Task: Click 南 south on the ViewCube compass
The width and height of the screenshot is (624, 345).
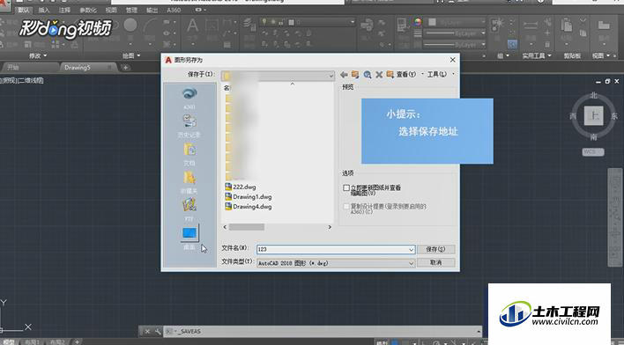Action: tap(594, 137)
